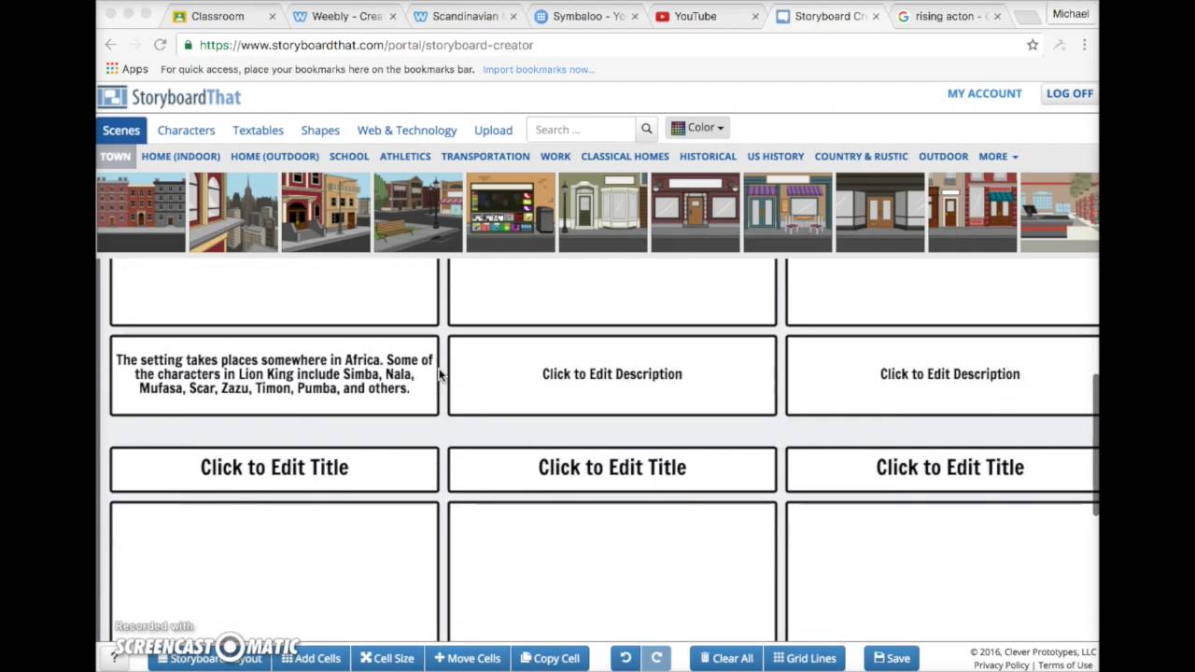Toggle Grid Lines button
The image size is (1195, 672).
pyautogui.click(x=805, y=658)
